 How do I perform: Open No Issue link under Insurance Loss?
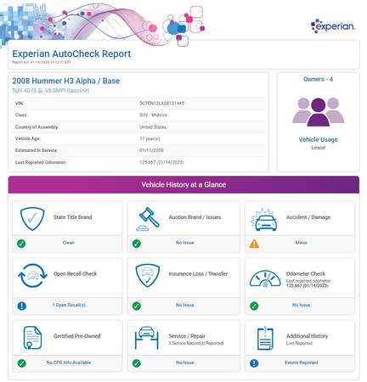point(185,305)
